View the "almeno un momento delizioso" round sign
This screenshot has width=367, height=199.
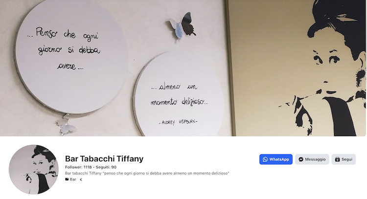click(179, 95)
